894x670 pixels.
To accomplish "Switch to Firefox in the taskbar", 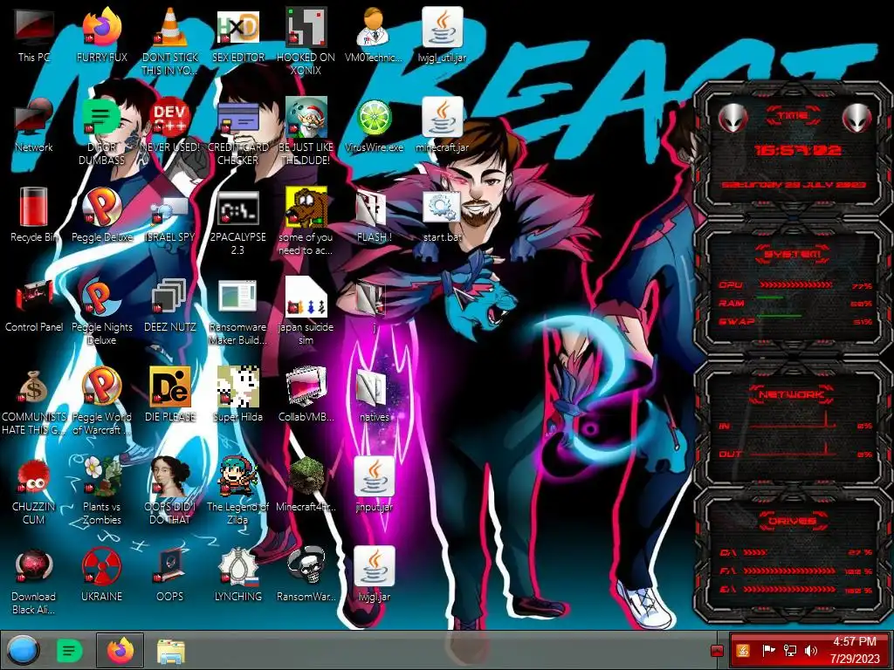I will pos(120,650).
